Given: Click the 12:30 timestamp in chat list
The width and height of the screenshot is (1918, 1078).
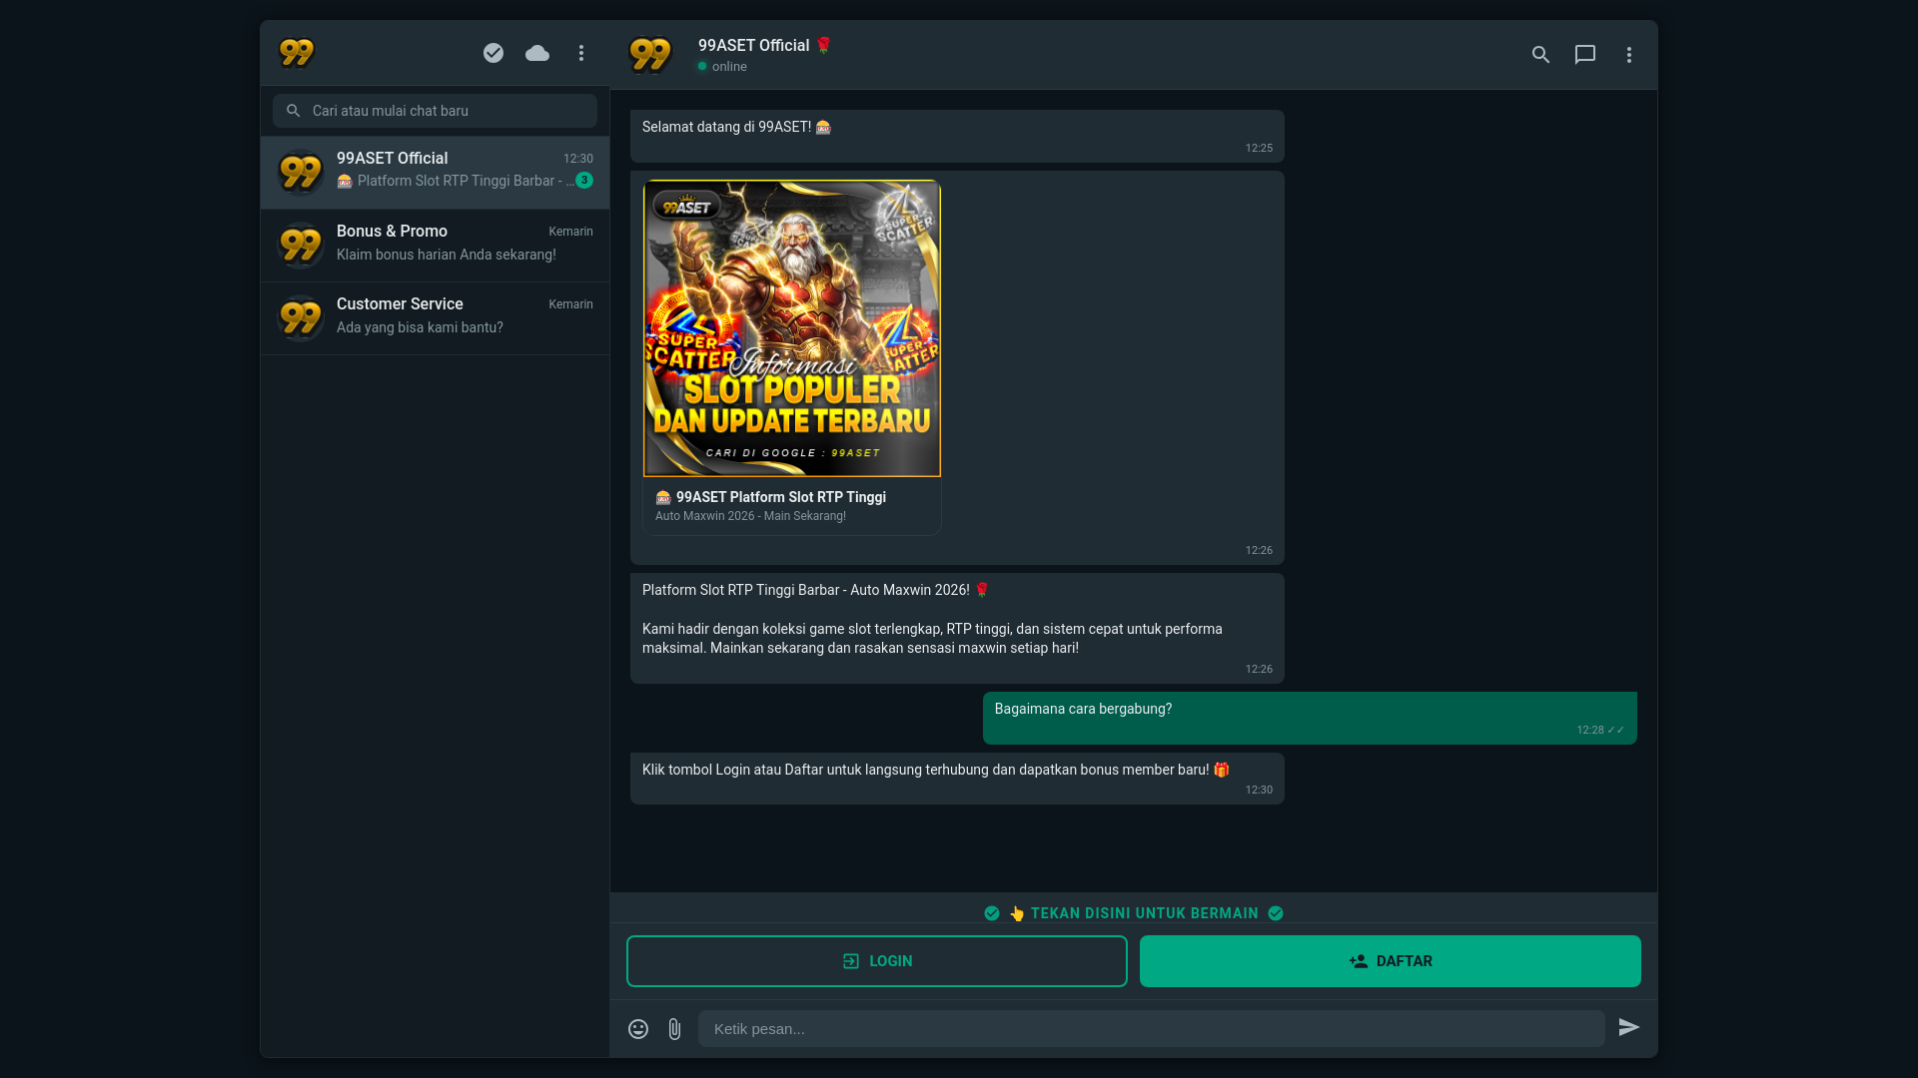Looking at the screenshot, I should (578, 159).
